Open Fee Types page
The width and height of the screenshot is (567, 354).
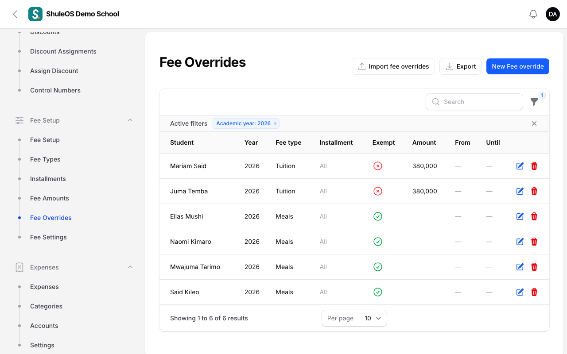click(x=45, y=159)
